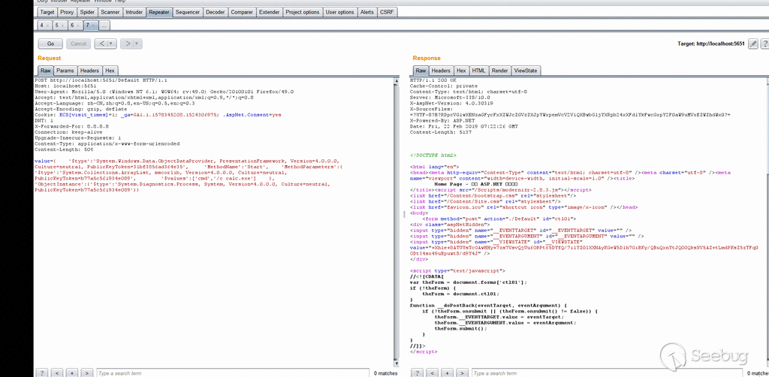Viewport: 769px width, 377px height.
Task: Open request Params tab
Action: [x=65, y=71]
